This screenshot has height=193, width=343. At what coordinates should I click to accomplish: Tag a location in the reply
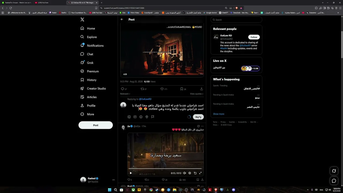(x=147, y=117)
